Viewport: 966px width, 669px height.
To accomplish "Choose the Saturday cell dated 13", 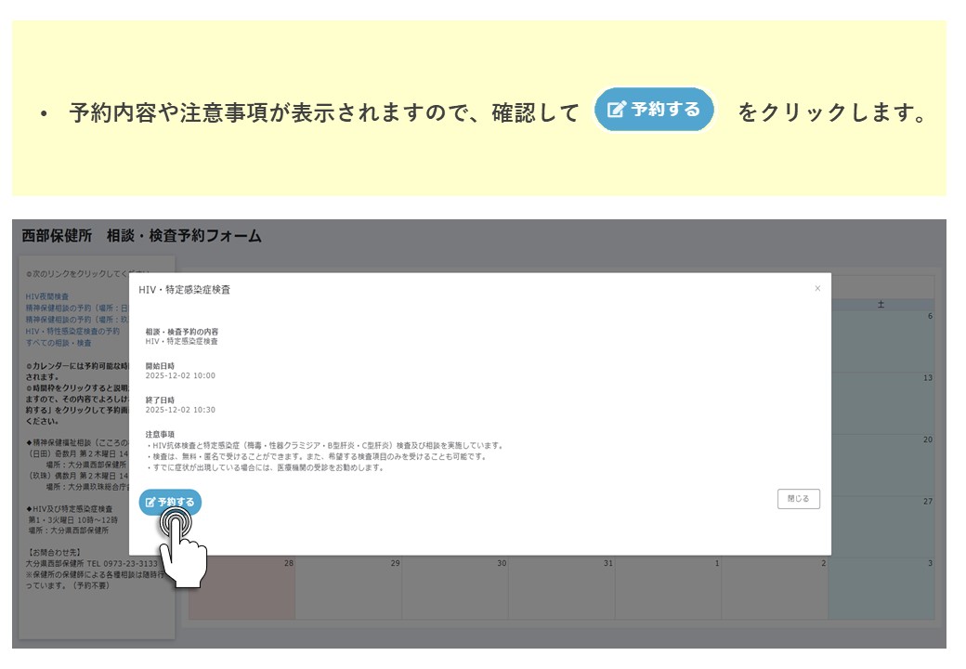I will (881, 402).
